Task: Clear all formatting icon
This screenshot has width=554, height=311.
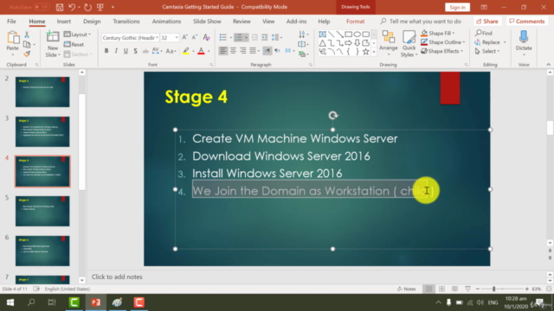Action: 207,37
